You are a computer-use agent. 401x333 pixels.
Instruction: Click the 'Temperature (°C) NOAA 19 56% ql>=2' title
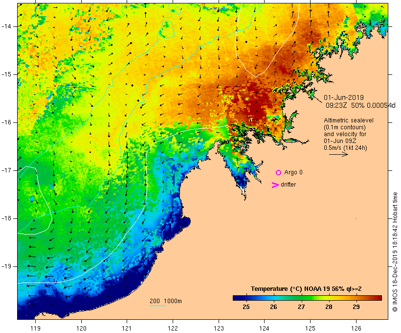[306, 289]
